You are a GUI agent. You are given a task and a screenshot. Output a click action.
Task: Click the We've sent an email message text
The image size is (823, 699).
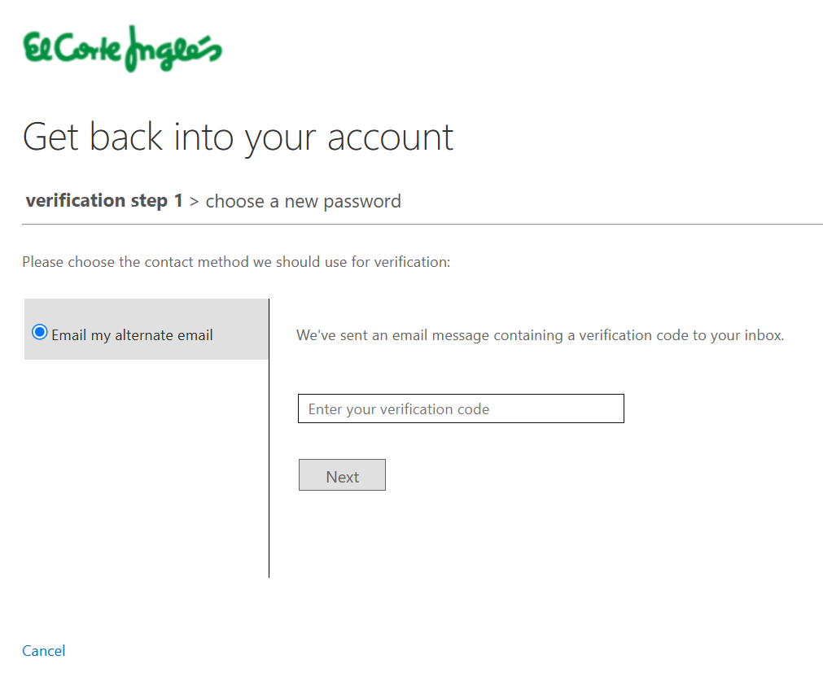coord(540,335)
